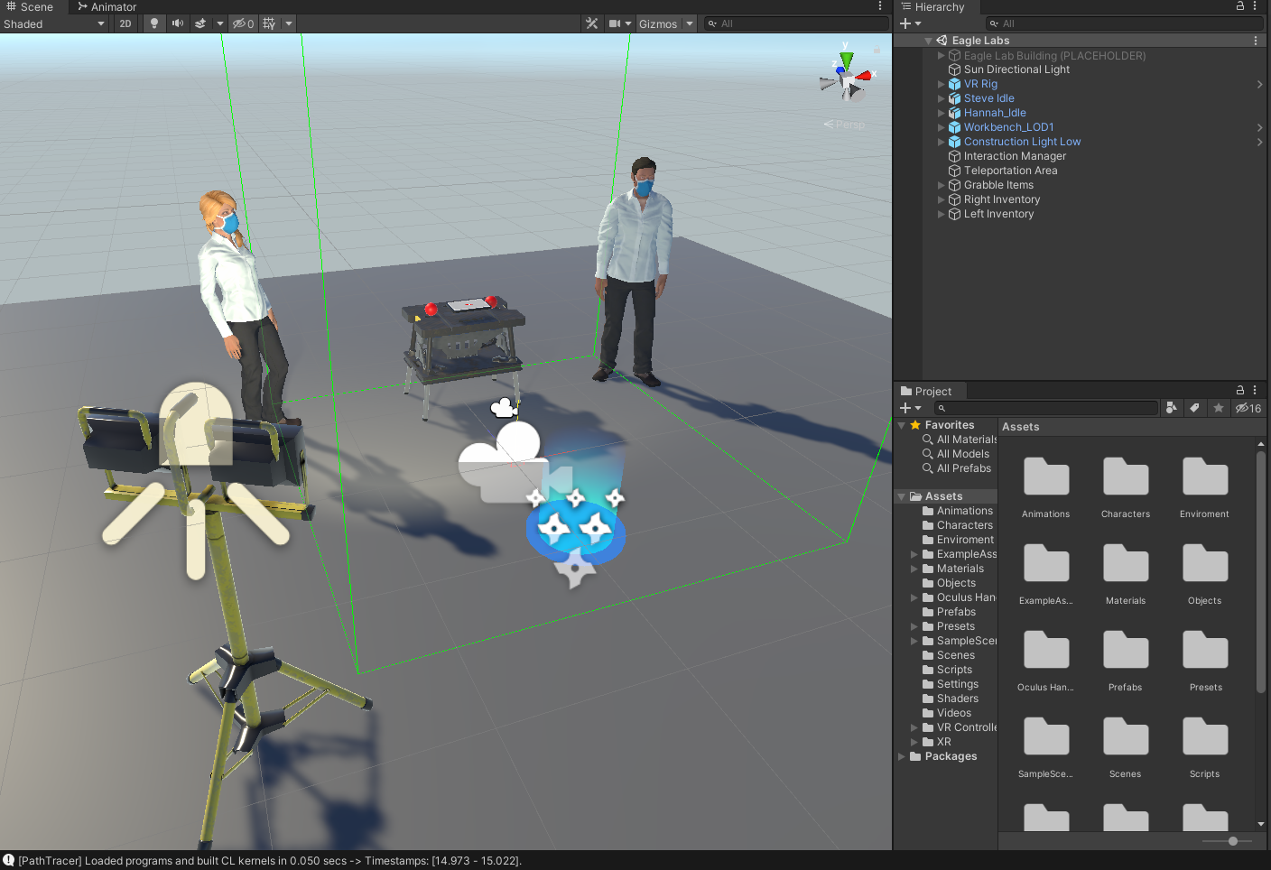Toggle the eye 16 visibility filter in Project

tap(1247, 408)
